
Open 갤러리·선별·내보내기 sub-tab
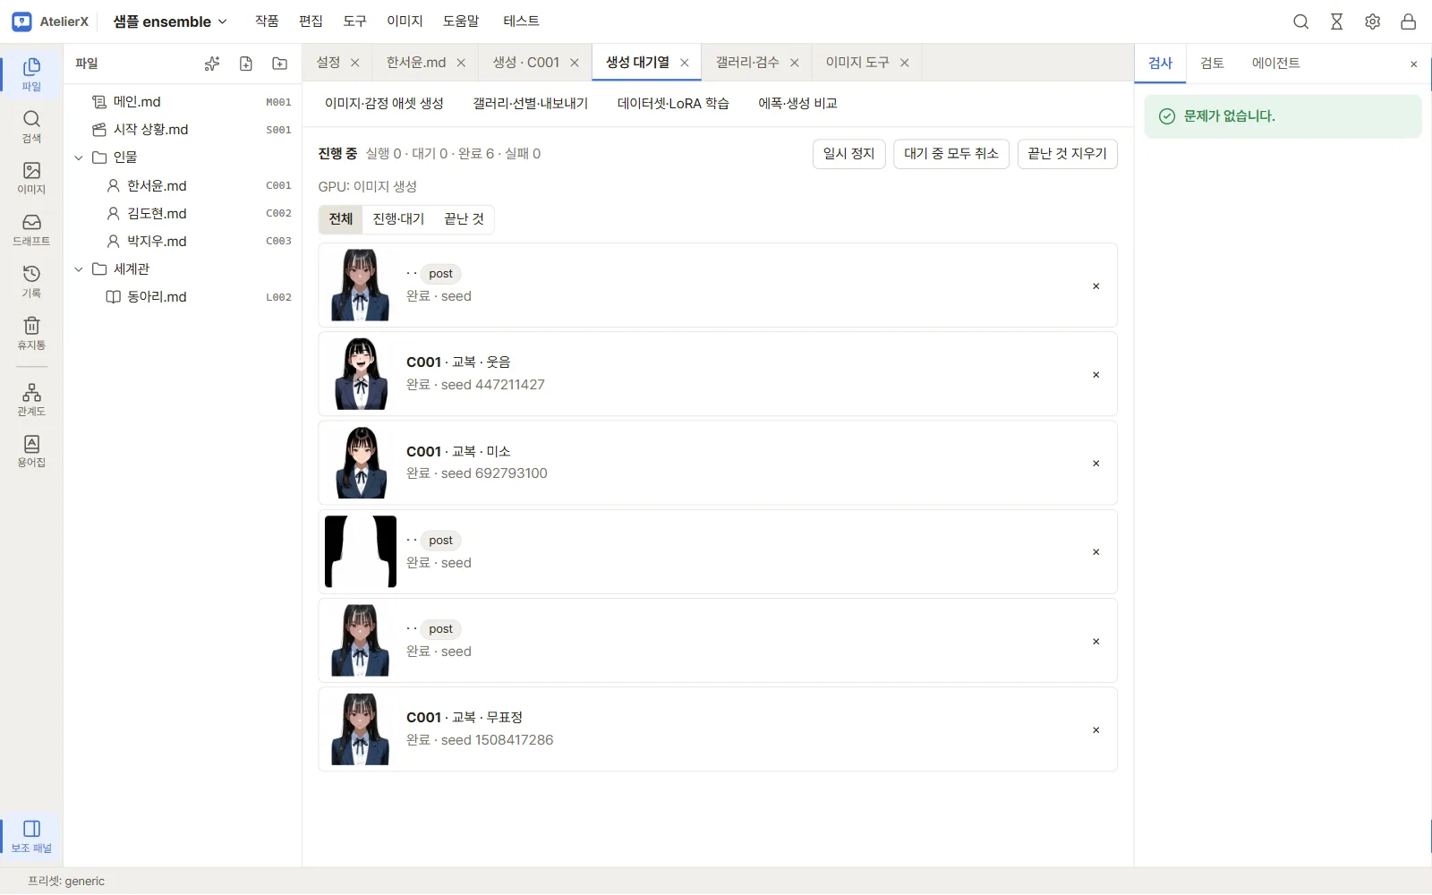coord(531,104)
